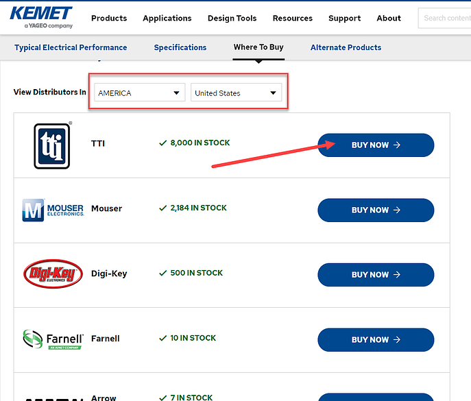Viewport: 471px width, 401px height.
Task: Click the Digi-Key logo
Action: pos(53,274)
